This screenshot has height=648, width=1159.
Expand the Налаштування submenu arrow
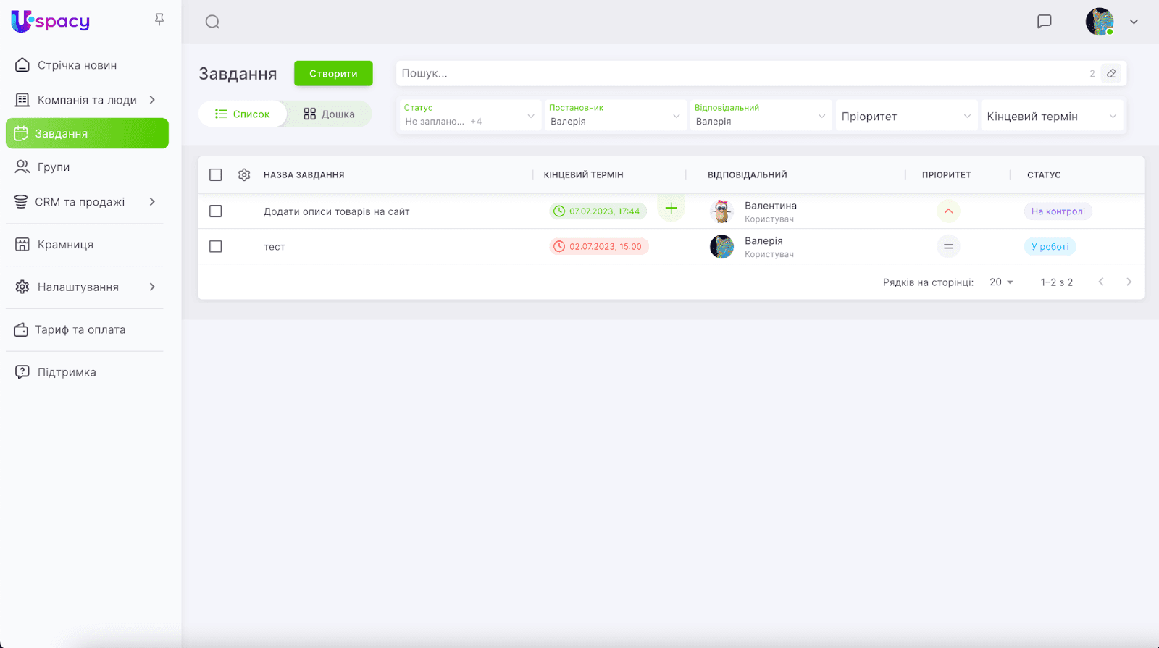pyautogui.click(x=152, y=287)
